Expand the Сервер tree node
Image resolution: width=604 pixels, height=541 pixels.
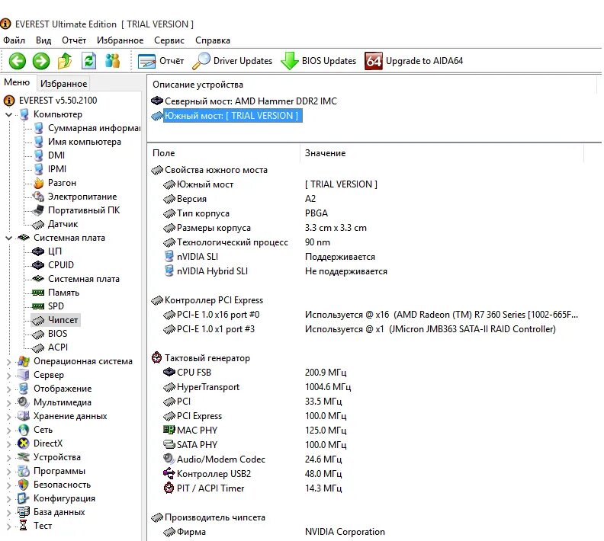(8, 375)
